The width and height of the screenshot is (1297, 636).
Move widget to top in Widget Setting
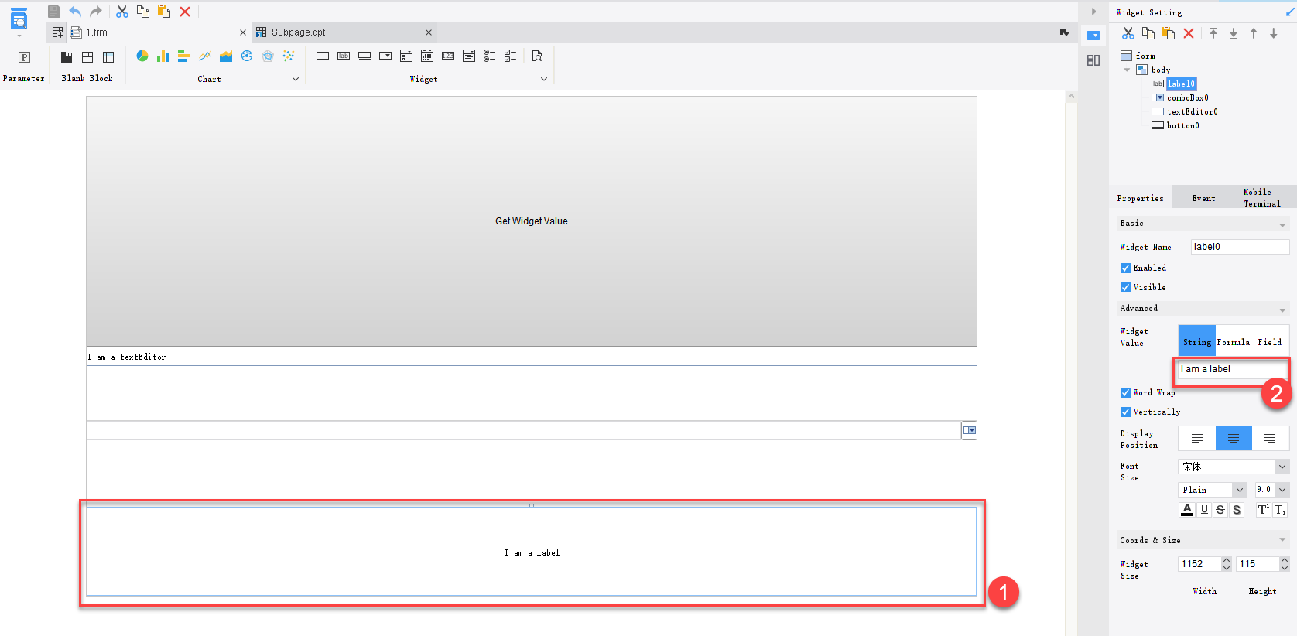point(1213,33)
